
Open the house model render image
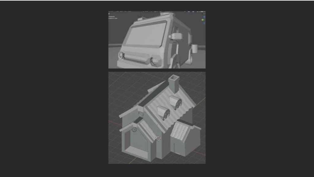[157, 118]
